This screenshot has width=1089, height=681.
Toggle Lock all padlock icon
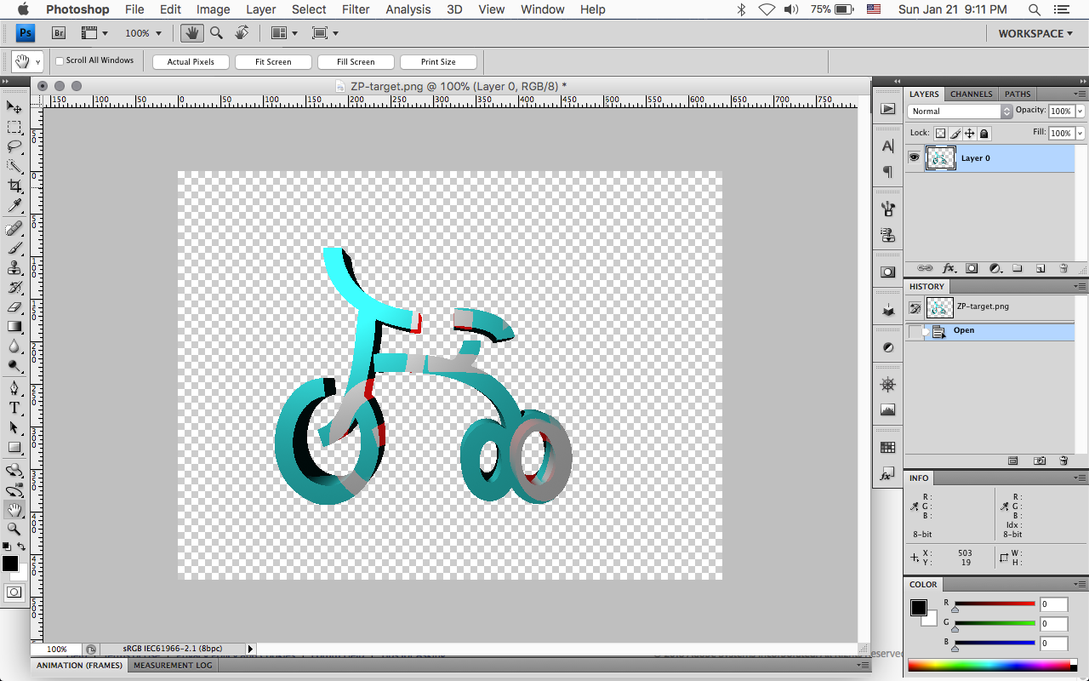pos(984,134)
